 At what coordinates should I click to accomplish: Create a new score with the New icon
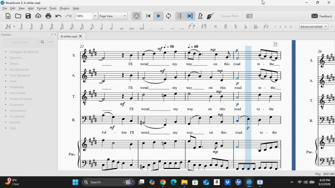click(x=8, y=16)
